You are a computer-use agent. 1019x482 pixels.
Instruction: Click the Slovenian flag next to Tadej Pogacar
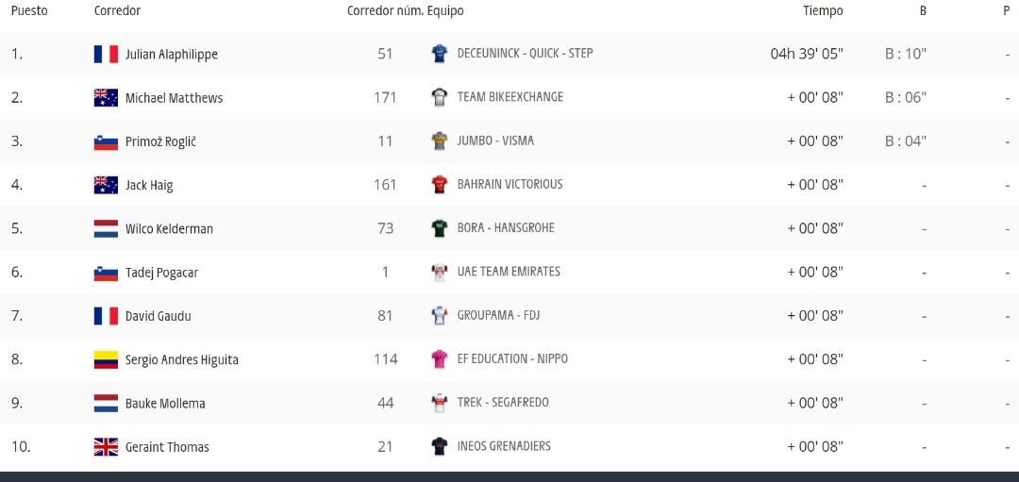pyautogui.click(x=106, y=273)
